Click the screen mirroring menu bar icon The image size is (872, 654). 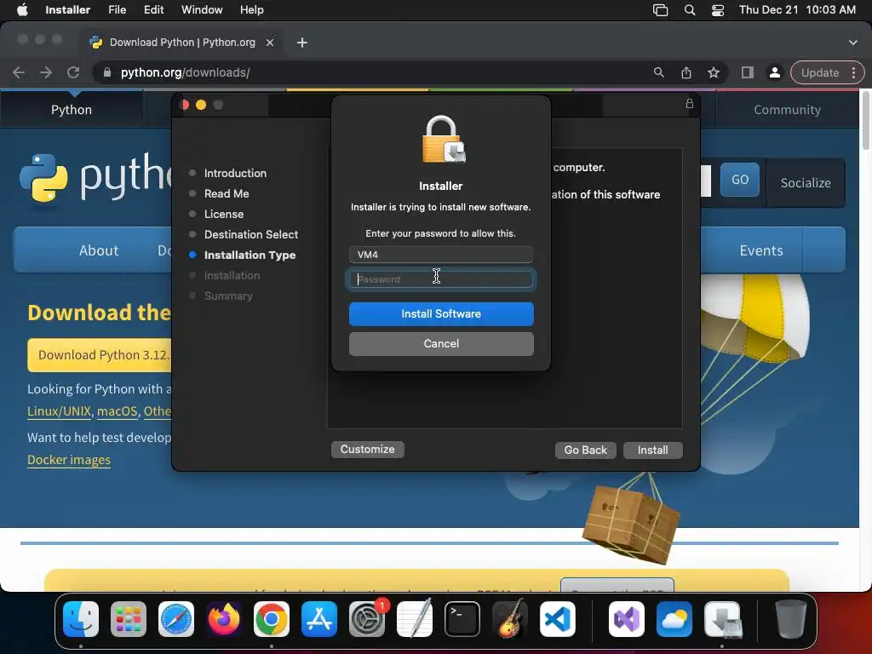660,10
